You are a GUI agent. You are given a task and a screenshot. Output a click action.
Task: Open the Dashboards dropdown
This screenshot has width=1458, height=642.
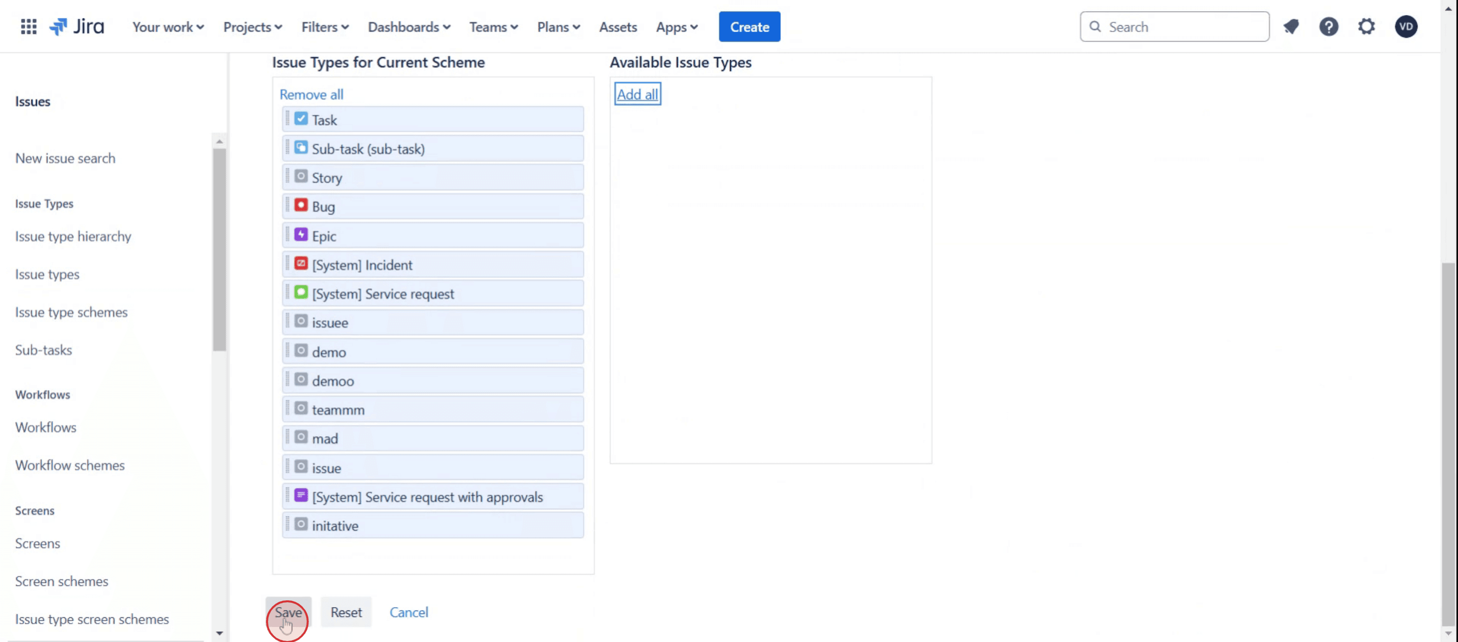point(409,27)
